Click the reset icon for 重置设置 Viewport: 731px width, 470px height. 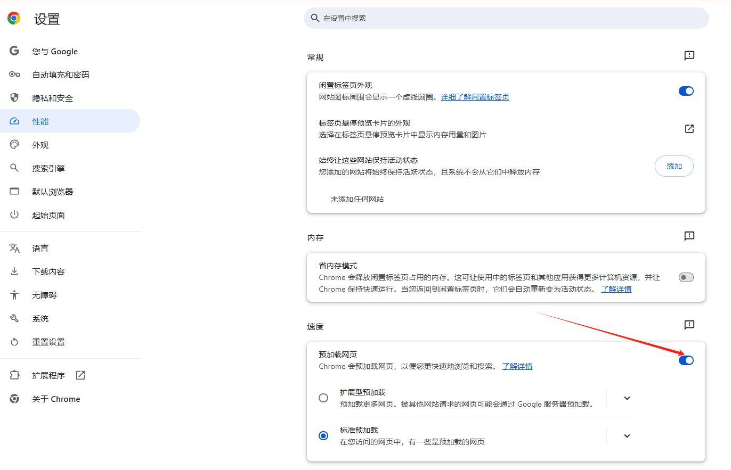click(x=14, y=342)
